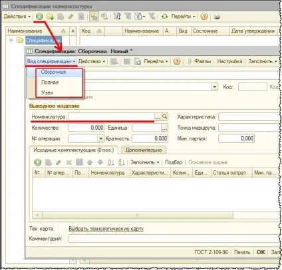Click the help question mark icon in top toolbar
282x270 pixels.
tap(204, 17)
